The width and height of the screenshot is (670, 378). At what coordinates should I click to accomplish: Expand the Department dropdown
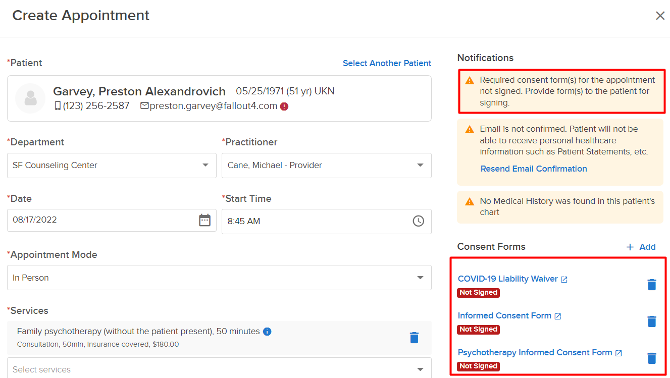pyautogui.click(x=112, y=166)
